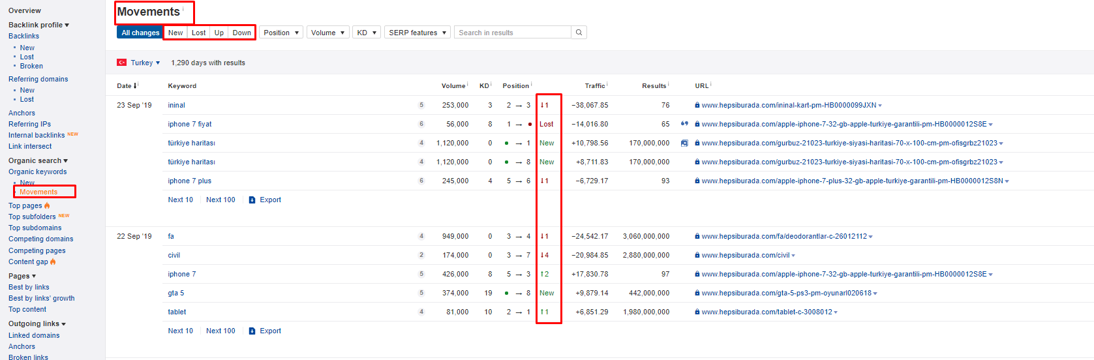Sort by the Date column header
1094x360 pixels.
127,85
